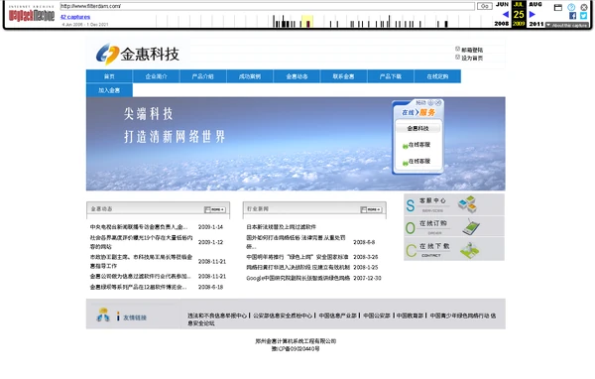Image resolution: width=595 pixels, height=379 pixels.
Task: Click MORE button in 金惠动态 panel
Action: tap(215, 209)
